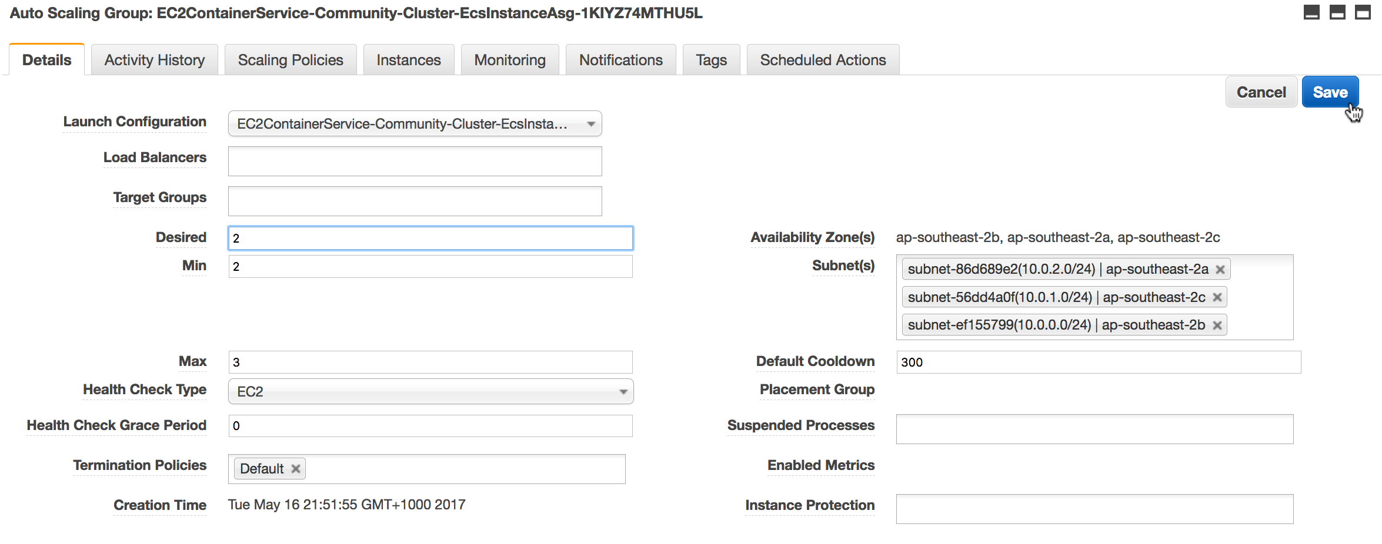
Task: View the Scheduled Actions tab
Action: click(823, 60)
